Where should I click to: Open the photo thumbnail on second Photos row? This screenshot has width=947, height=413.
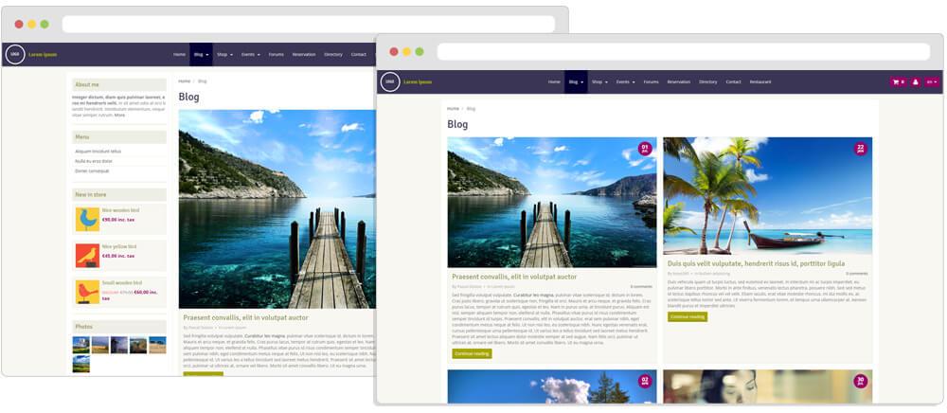pyautogui.click(x=80, y=364)
